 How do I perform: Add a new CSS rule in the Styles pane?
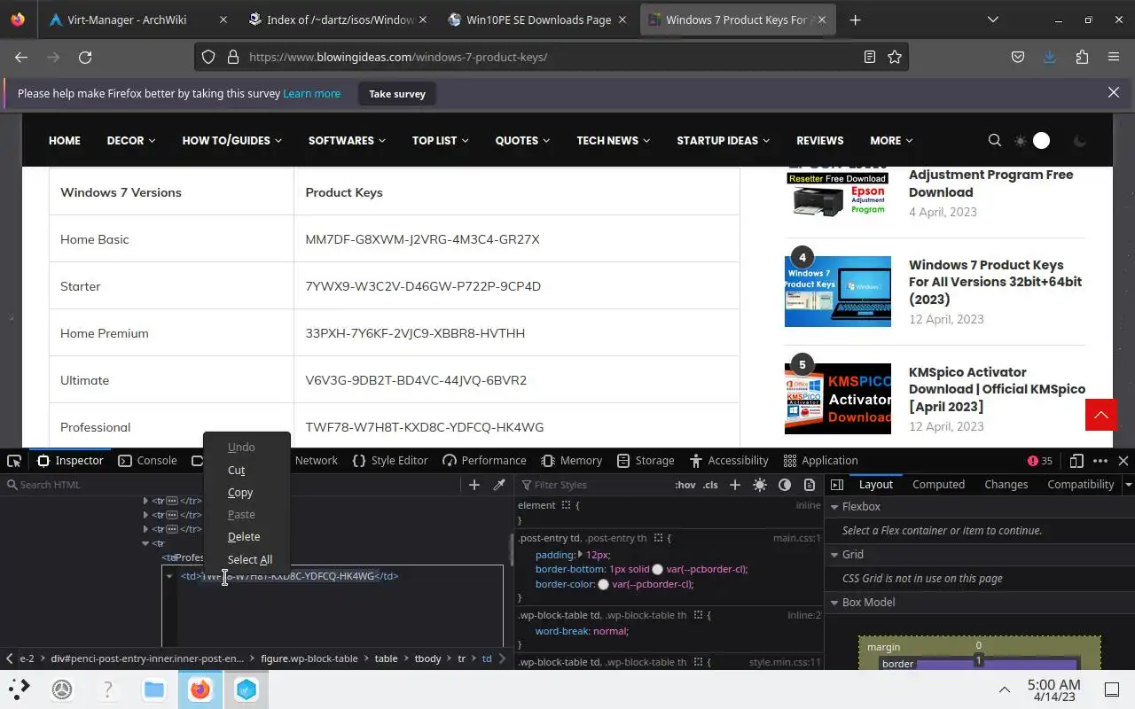(735, 485)
